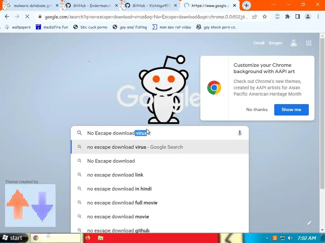Select suggestion No Escape download

coord(160,161)
